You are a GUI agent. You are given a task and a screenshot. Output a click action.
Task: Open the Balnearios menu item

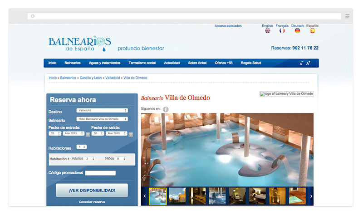[x=73, y=63]
